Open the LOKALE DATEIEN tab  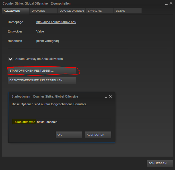(72, 11)
